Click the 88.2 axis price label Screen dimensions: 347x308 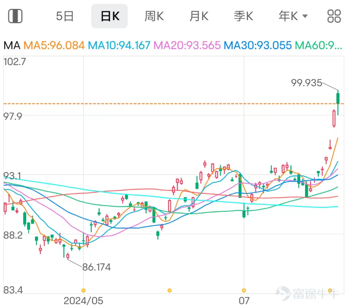tap(13, 235)
